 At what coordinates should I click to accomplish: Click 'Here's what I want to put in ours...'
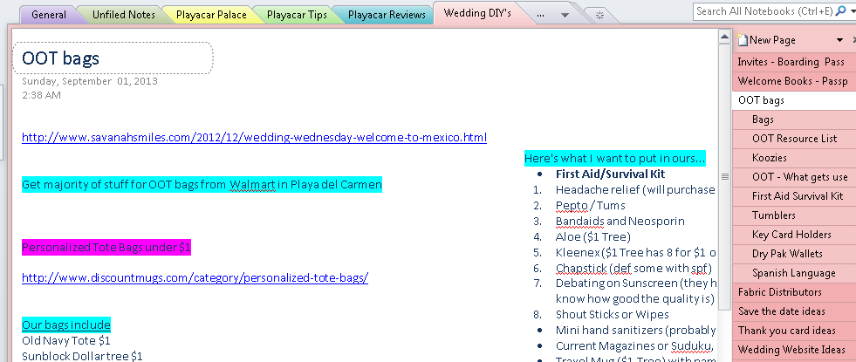pos(614,159)
